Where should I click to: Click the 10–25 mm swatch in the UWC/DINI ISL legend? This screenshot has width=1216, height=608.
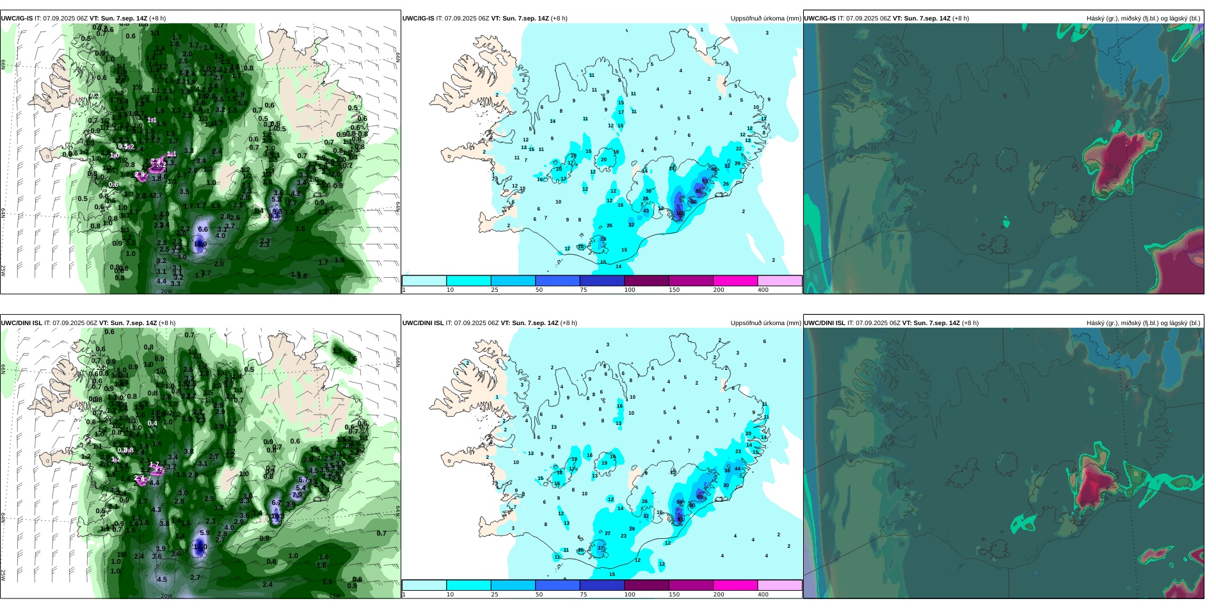(x=468, y=586)
